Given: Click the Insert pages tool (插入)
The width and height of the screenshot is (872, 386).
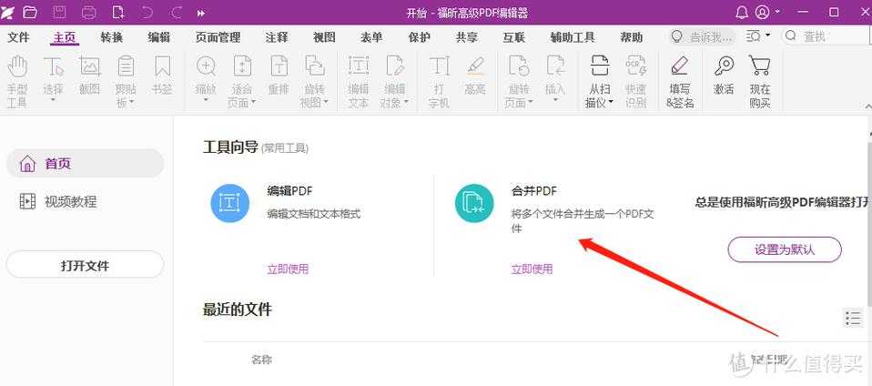Looking at the screenshot, I should (x=555, y=79).
